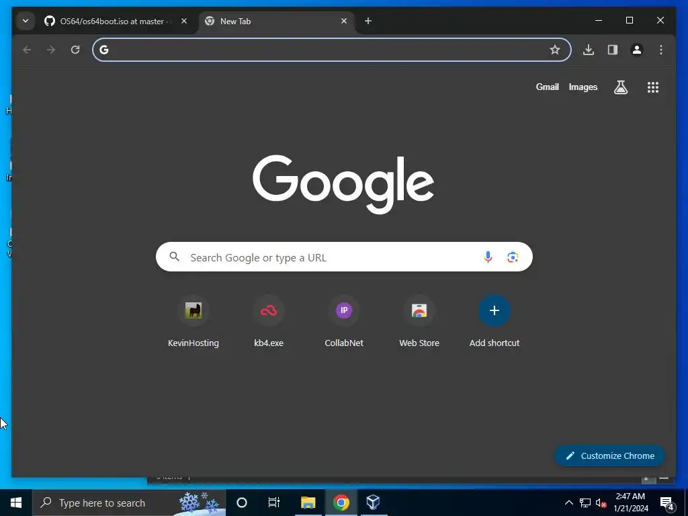Close the OS64/os64boot.iso GitHub tab

pos(184,21)
